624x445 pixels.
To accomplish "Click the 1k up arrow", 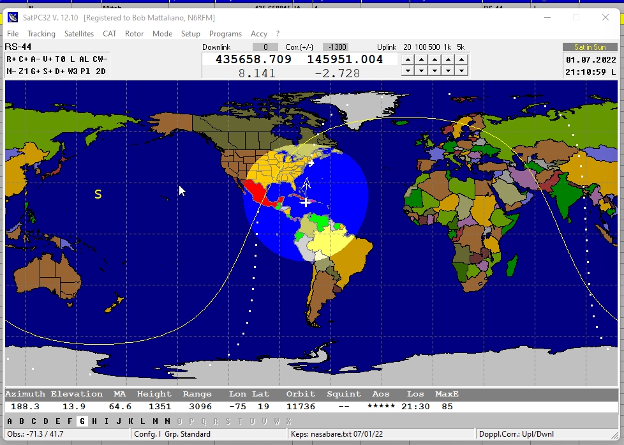I will [x=448, y=60].
